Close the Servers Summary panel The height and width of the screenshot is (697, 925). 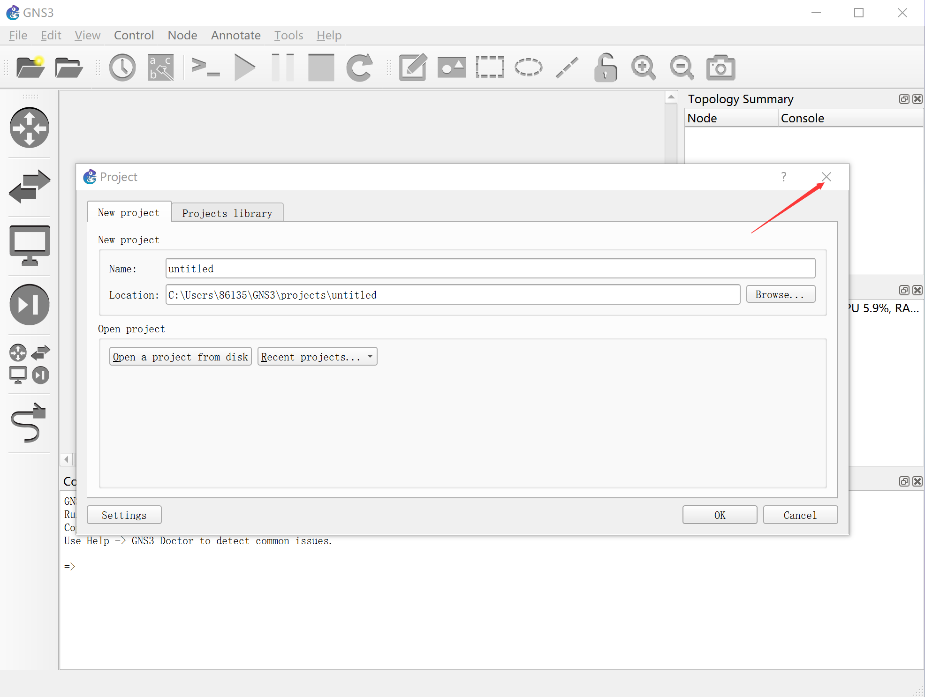click(917, 290)
